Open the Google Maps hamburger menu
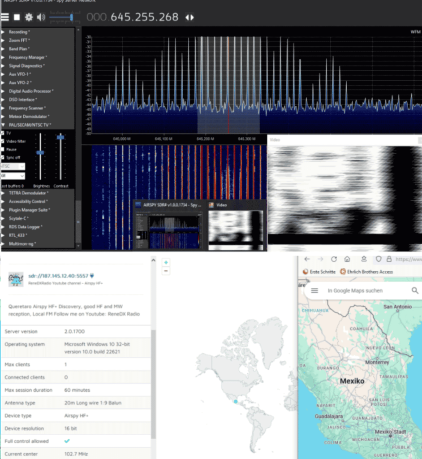Screen dimensions: 422x459 pyautogui.click(x=314, y=290)
